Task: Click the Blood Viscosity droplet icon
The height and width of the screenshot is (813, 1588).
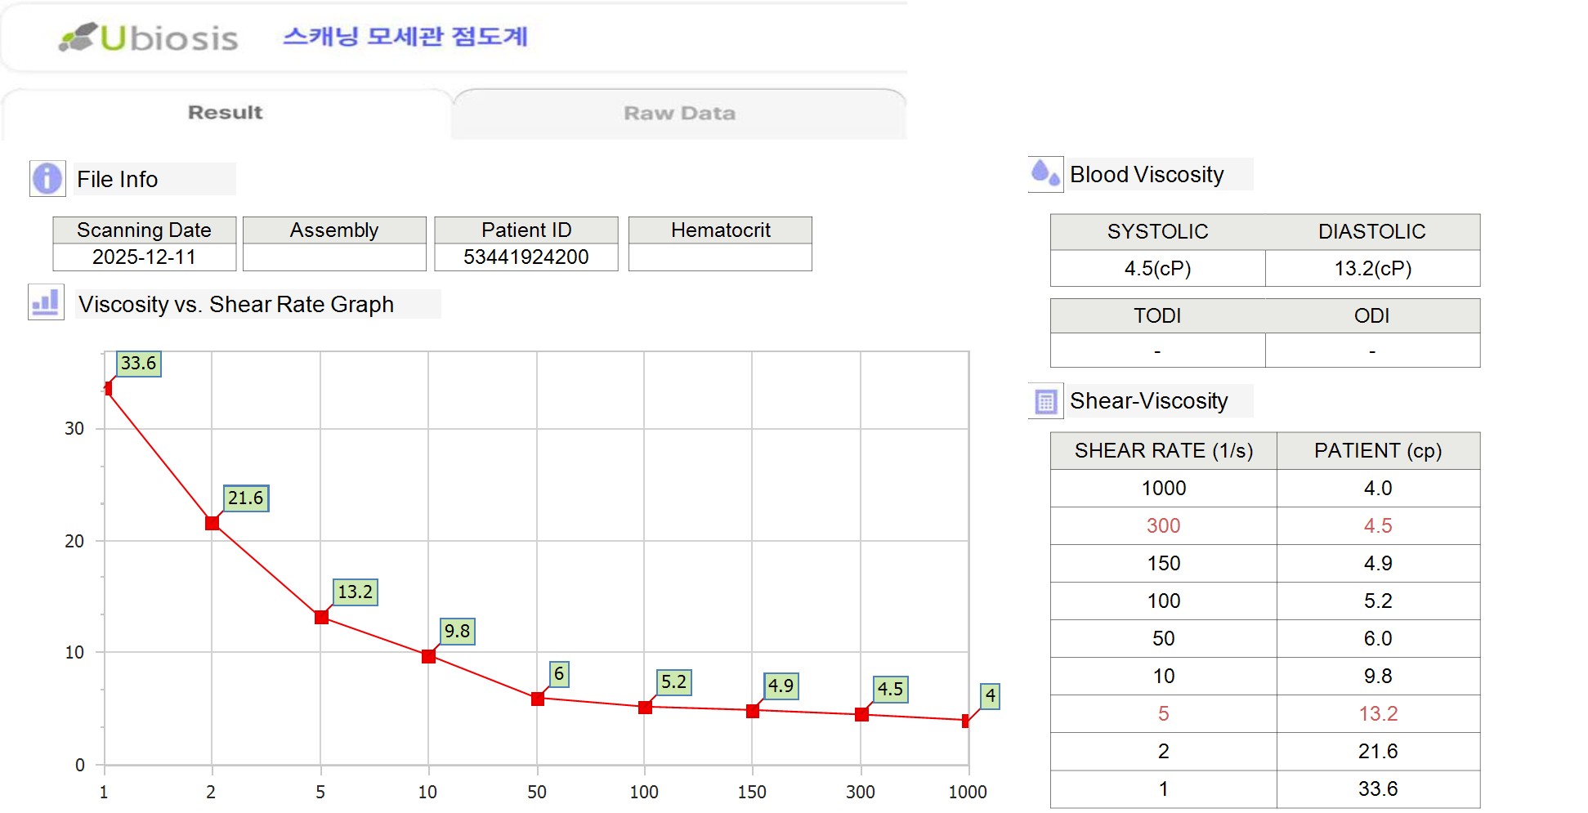Action: pos(1045,174)
